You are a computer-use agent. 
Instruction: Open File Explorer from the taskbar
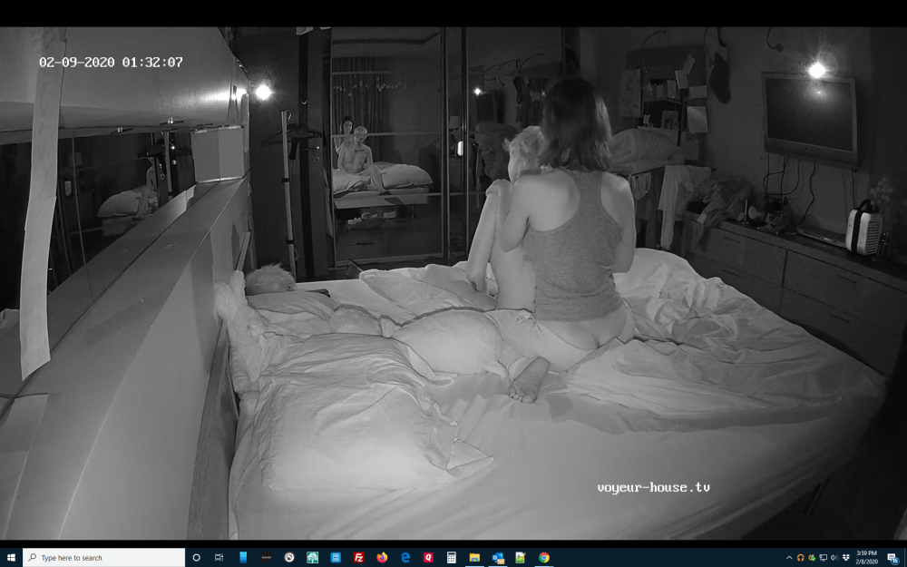click(x=474, y=558)
